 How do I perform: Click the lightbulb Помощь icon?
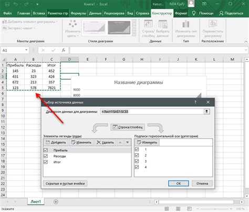click(x=194, y=13)
